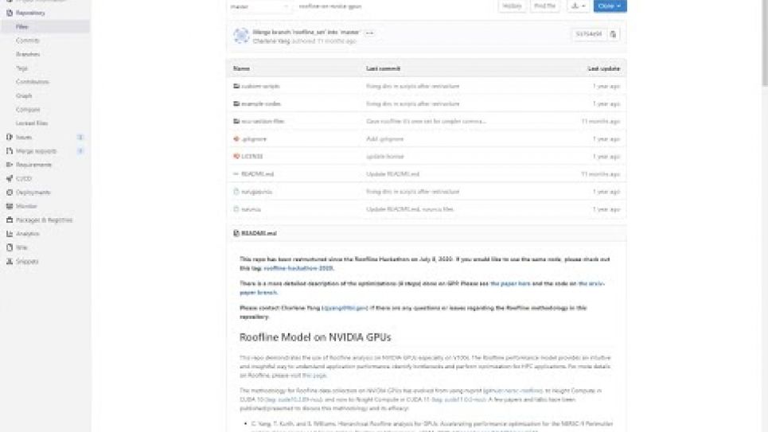Open Merge requests in the sidebar
The height and width of the screenshot is (432, 768).
37,151
